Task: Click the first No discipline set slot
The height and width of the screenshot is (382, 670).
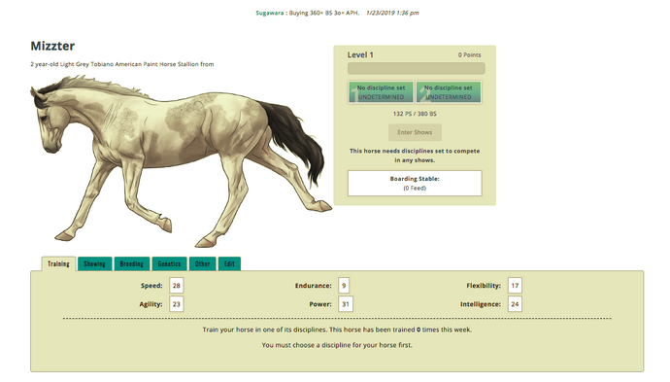Action: click(381, 92)
